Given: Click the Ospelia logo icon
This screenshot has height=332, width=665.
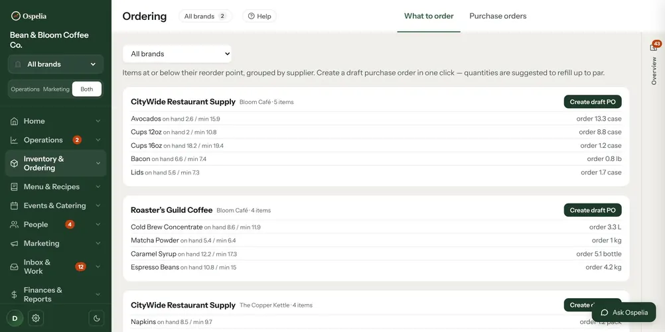Looking at the screenshot, I should tap(16, 16).
